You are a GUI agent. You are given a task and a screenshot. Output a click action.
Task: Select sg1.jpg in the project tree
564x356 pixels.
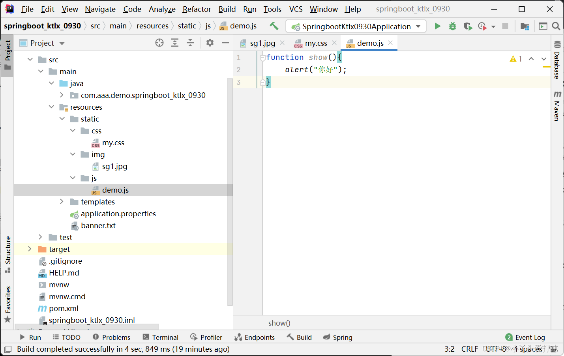[x=114, y=166]
